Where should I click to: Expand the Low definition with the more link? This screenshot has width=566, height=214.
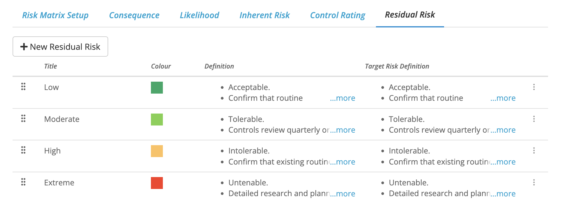(342, 98)
